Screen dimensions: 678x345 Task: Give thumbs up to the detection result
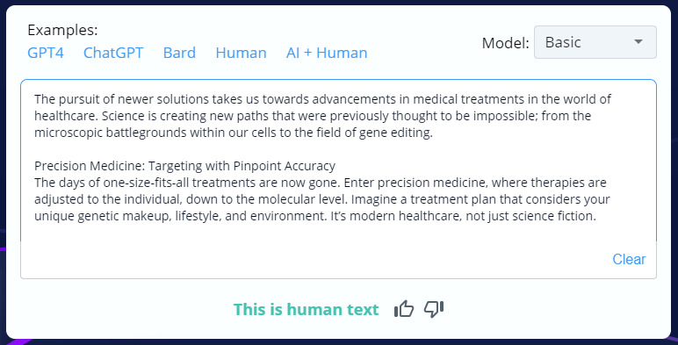tap(404, 309)
